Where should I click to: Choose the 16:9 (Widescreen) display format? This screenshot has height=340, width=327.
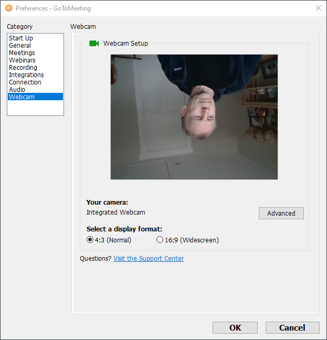tap(160, 240)
